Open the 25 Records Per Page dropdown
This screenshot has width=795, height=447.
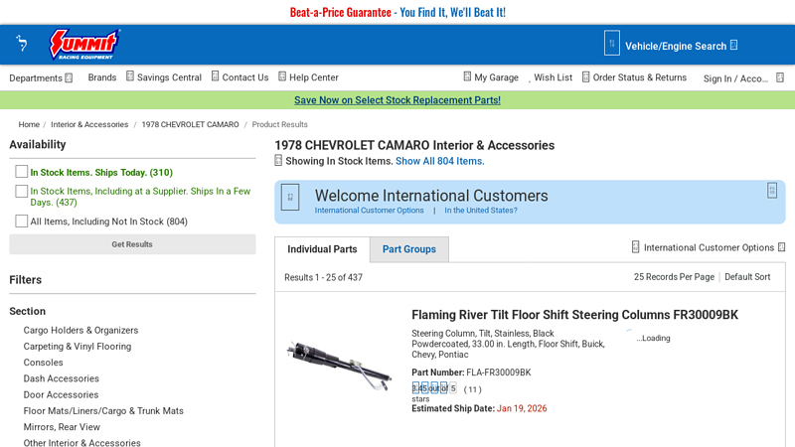point(674,277)
